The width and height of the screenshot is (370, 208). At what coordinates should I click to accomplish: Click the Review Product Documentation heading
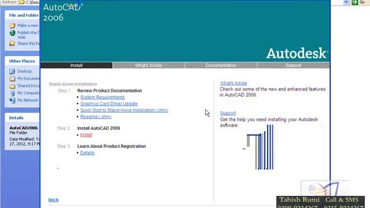click(x=109, y=91)
